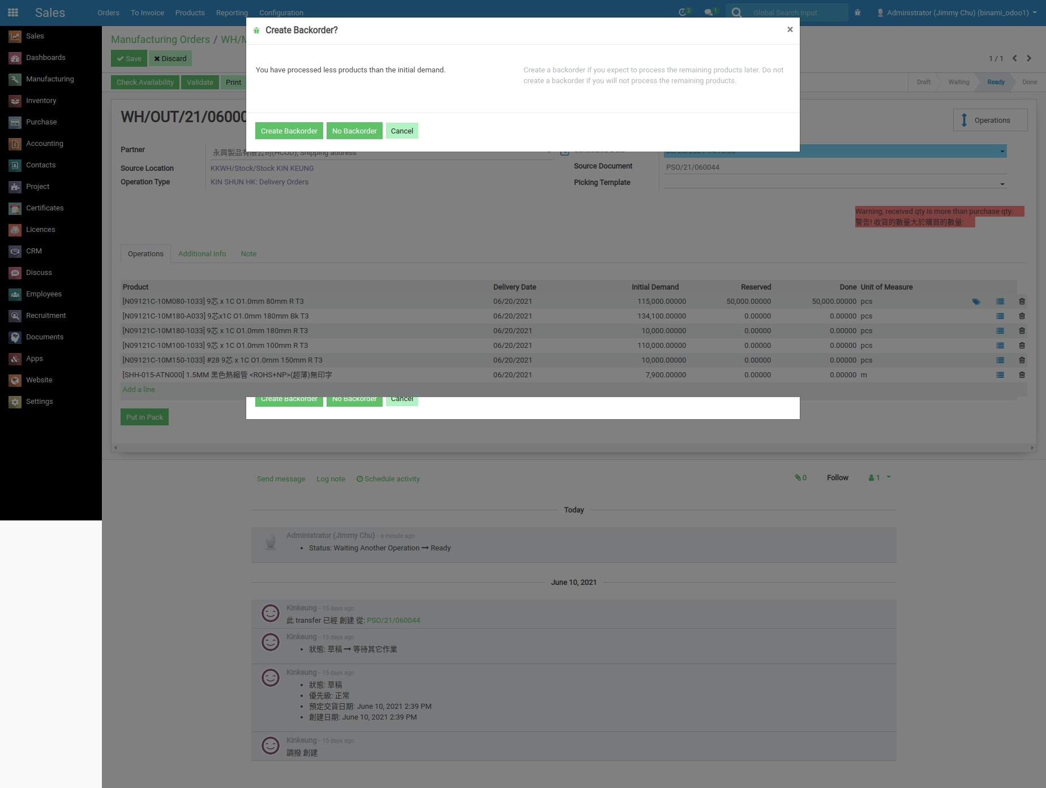
Task: Click No Backorder button in dialog
Action: pyautogui.click(x=354, y=131)
